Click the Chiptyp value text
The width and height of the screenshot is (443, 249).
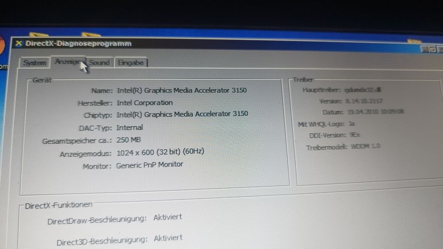click(182, 114)
